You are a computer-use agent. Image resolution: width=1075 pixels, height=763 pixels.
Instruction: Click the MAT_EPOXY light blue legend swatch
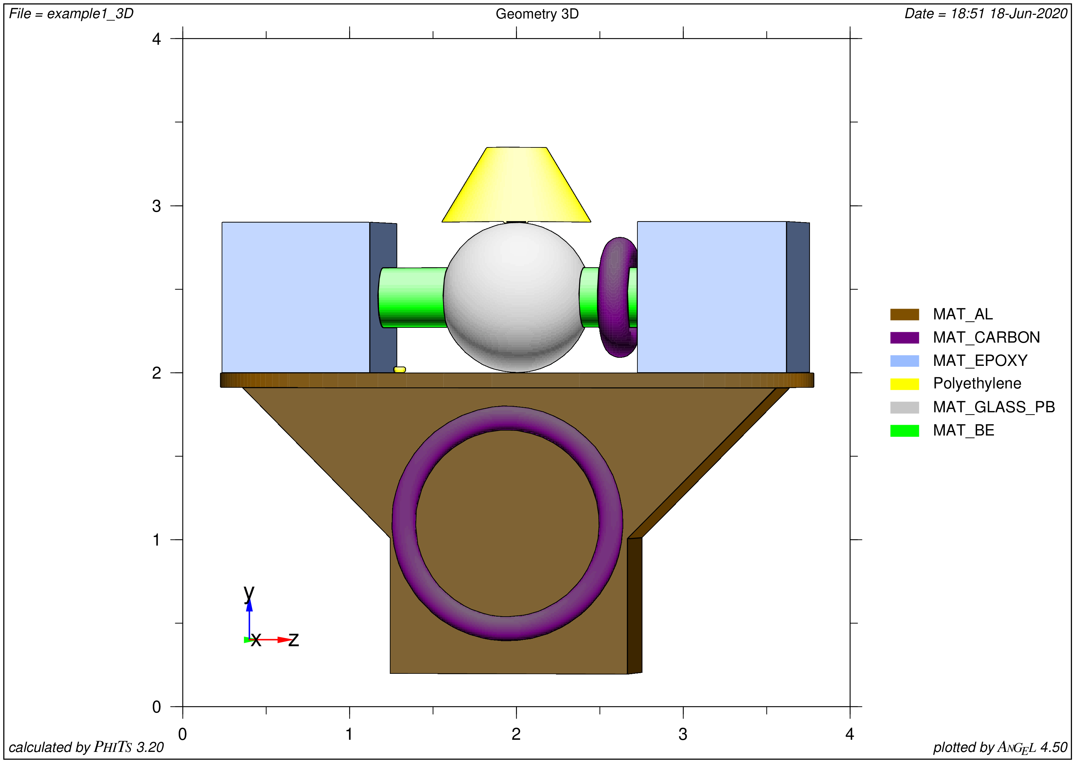[x=904, y=361]
